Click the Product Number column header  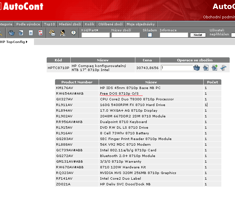click(77, 82)
